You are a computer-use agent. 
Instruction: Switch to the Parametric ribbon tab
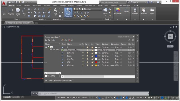point(37,6)
